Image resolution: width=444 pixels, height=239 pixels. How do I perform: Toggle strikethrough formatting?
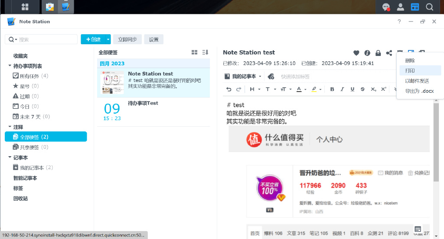click(362, 89)
